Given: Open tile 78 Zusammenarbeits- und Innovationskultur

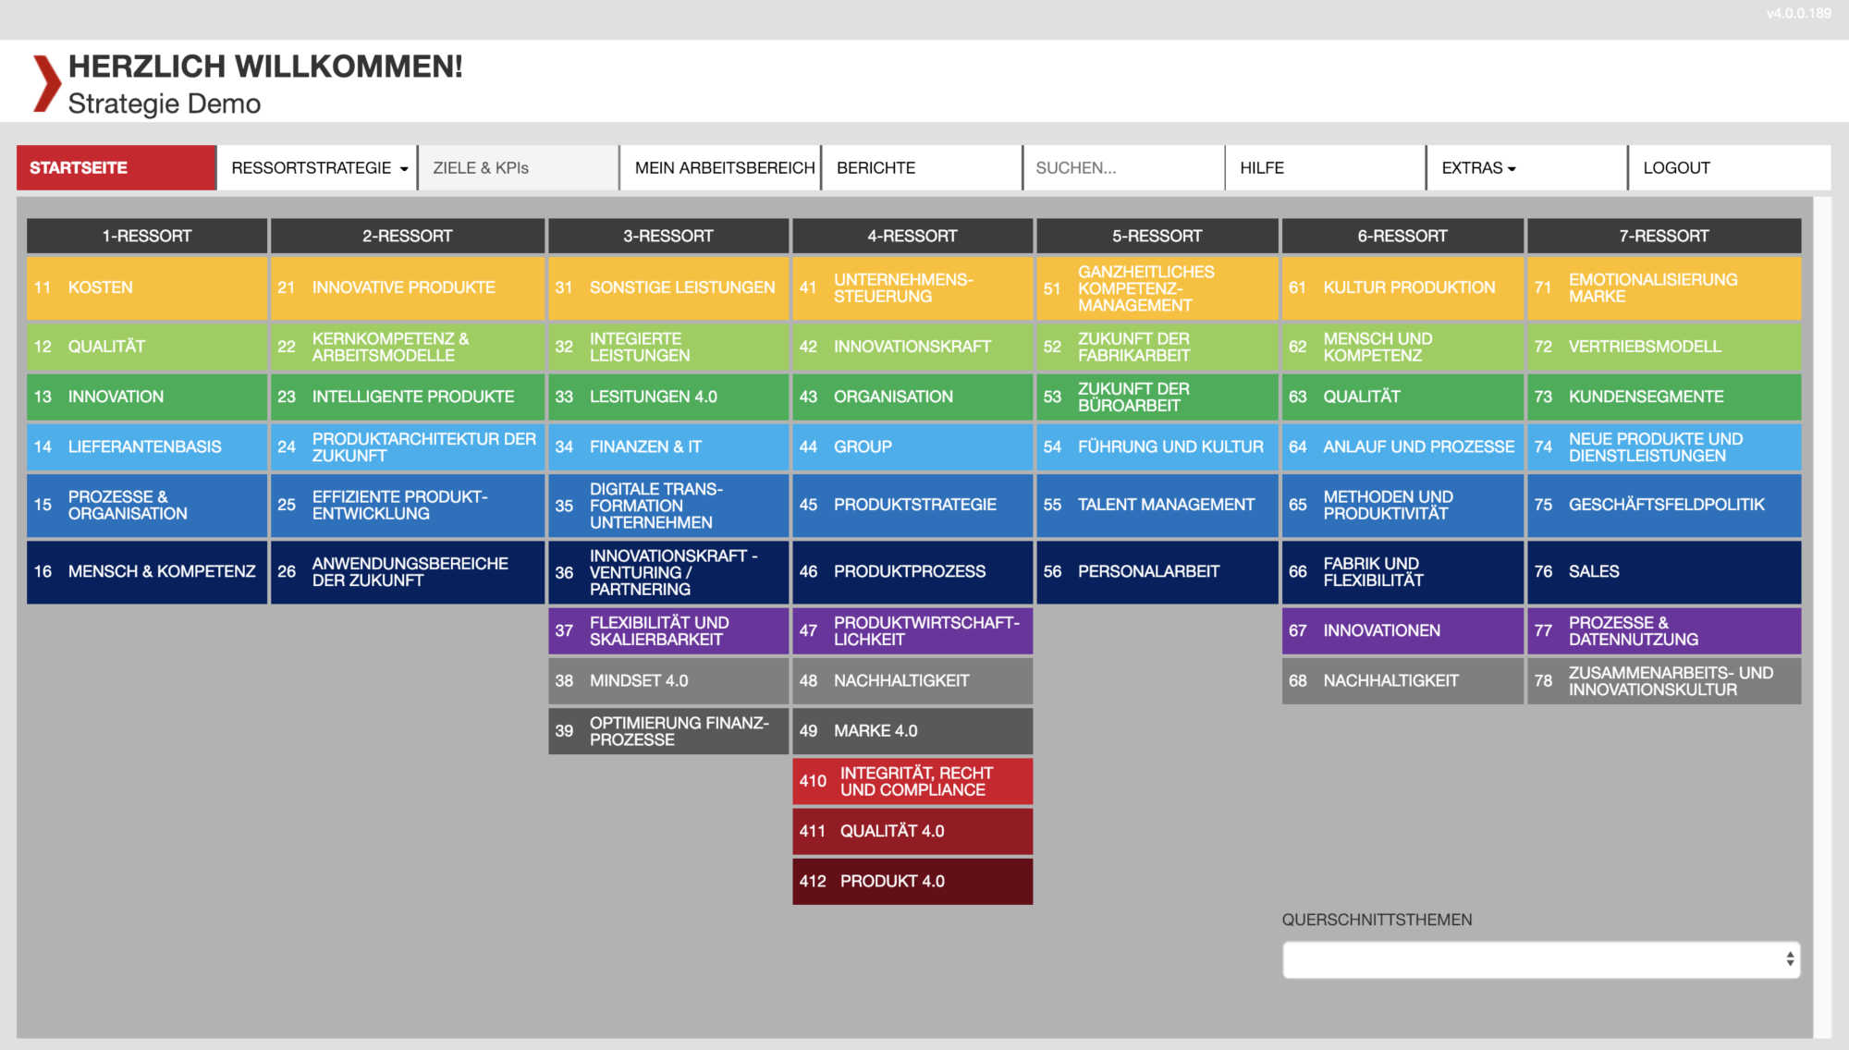Looking at the screenshot, I should [1664, 680].
